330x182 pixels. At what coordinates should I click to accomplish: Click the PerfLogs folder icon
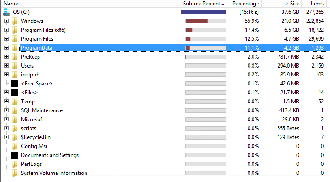click(x=15, y=164)
